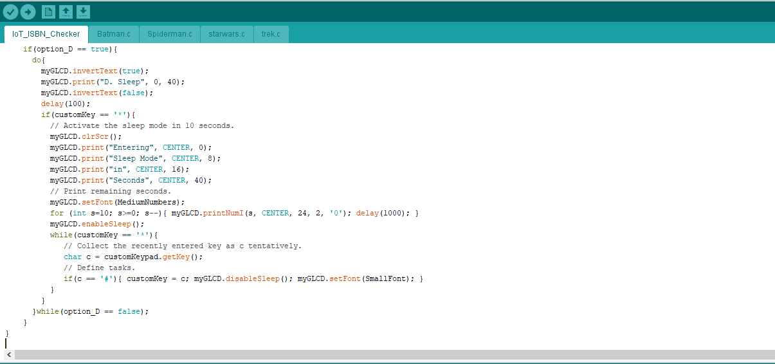775x364 pixels.
Task: Click the print "in", CENTER, 16 line
Action: pyautogui.click(x=120, y=169)
